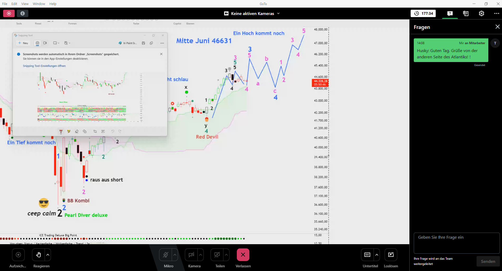Expand microphone options arrow next to Mikro
502x271 pixels.
click(175, 255)
